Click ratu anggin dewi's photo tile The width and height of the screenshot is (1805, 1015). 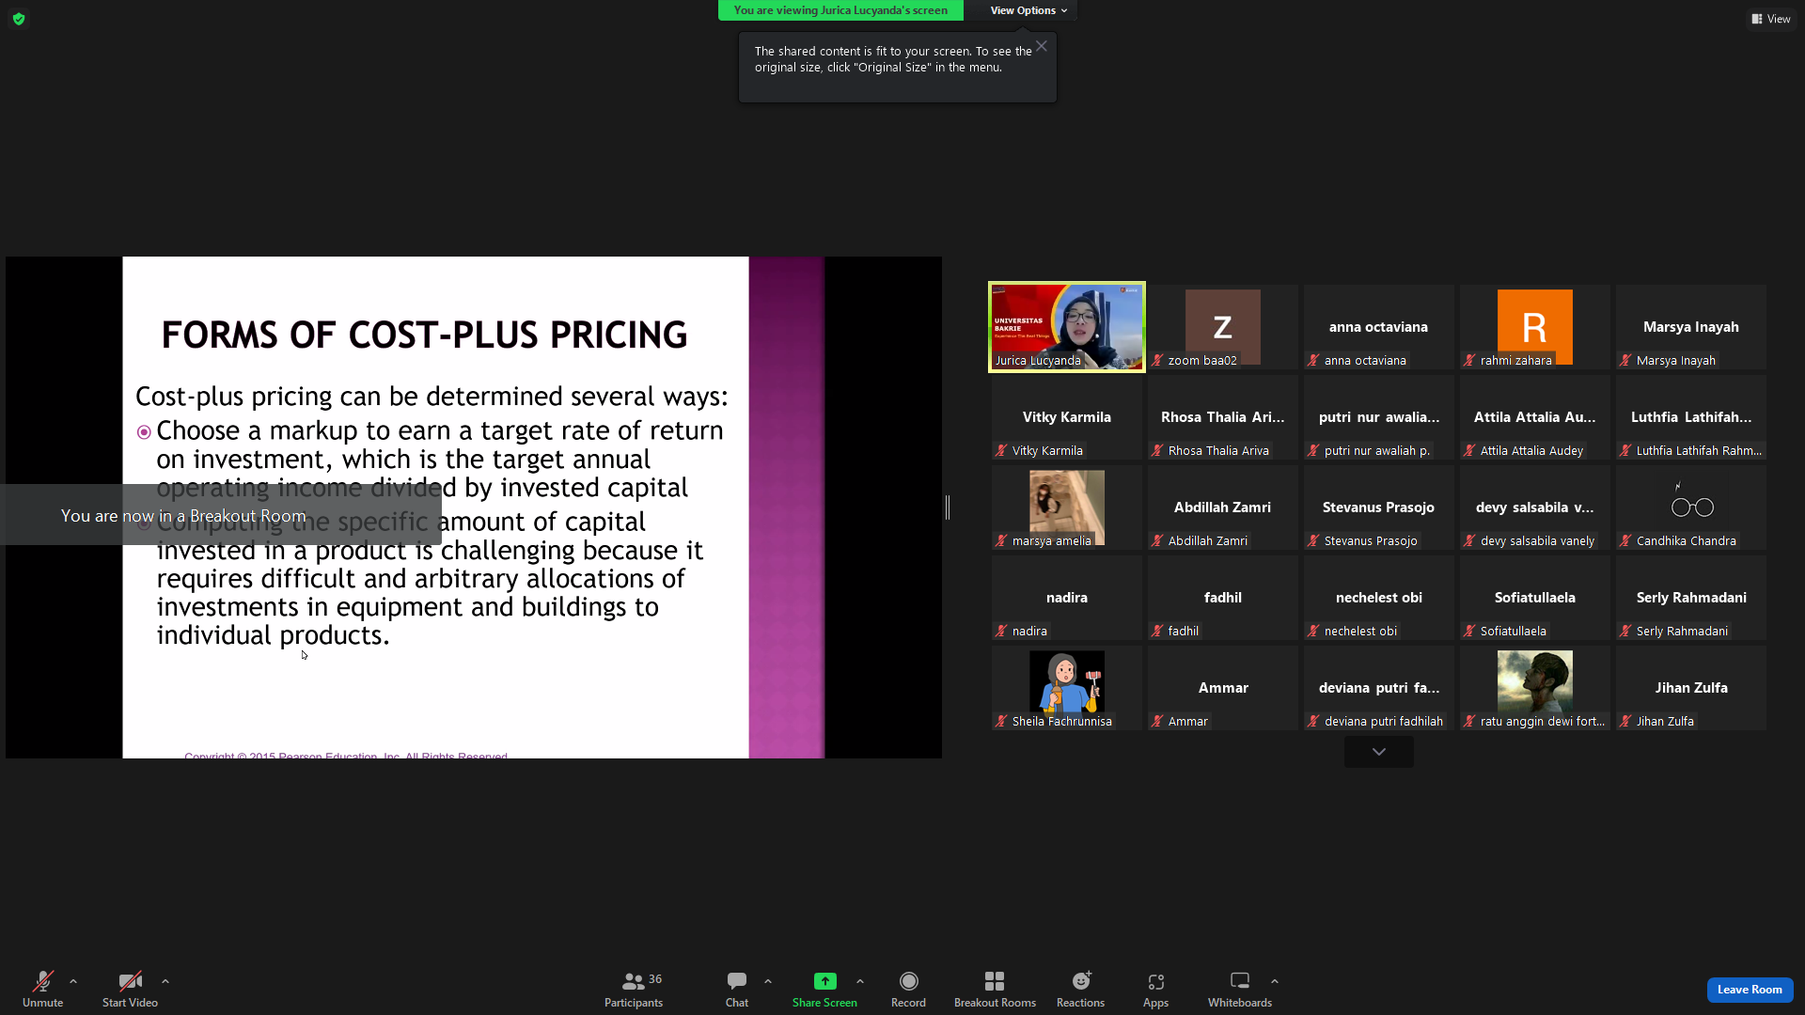(x=1535, y=688)
